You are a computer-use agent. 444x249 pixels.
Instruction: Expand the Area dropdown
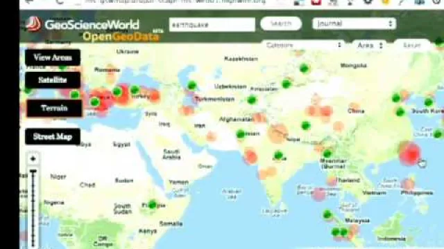click(370, 45)
